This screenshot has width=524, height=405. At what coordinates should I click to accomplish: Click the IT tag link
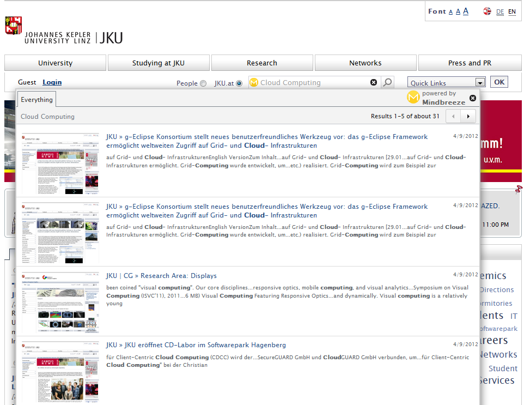tap(514, 316)
